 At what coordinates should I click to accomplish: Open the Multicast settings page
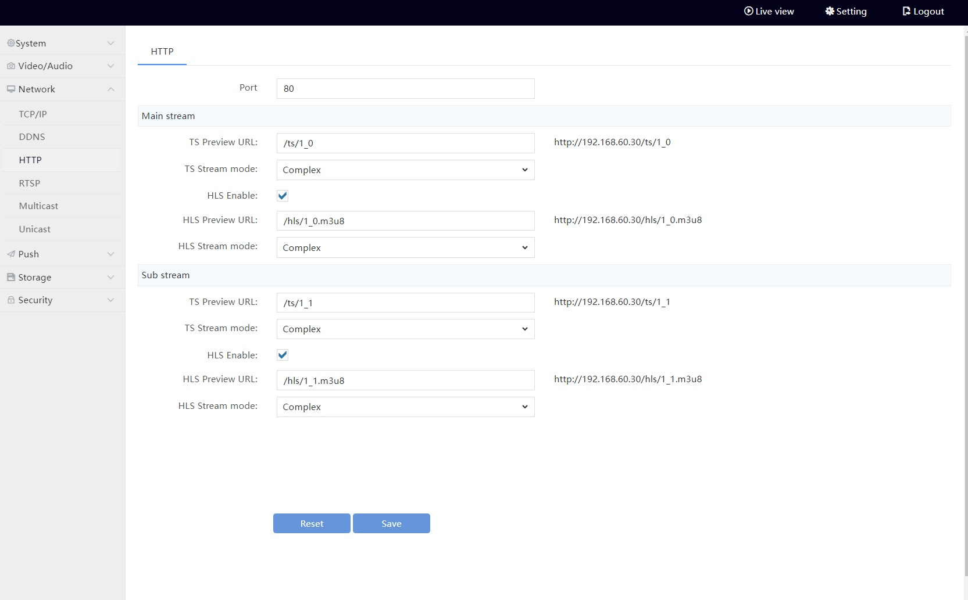coord(38,206)
